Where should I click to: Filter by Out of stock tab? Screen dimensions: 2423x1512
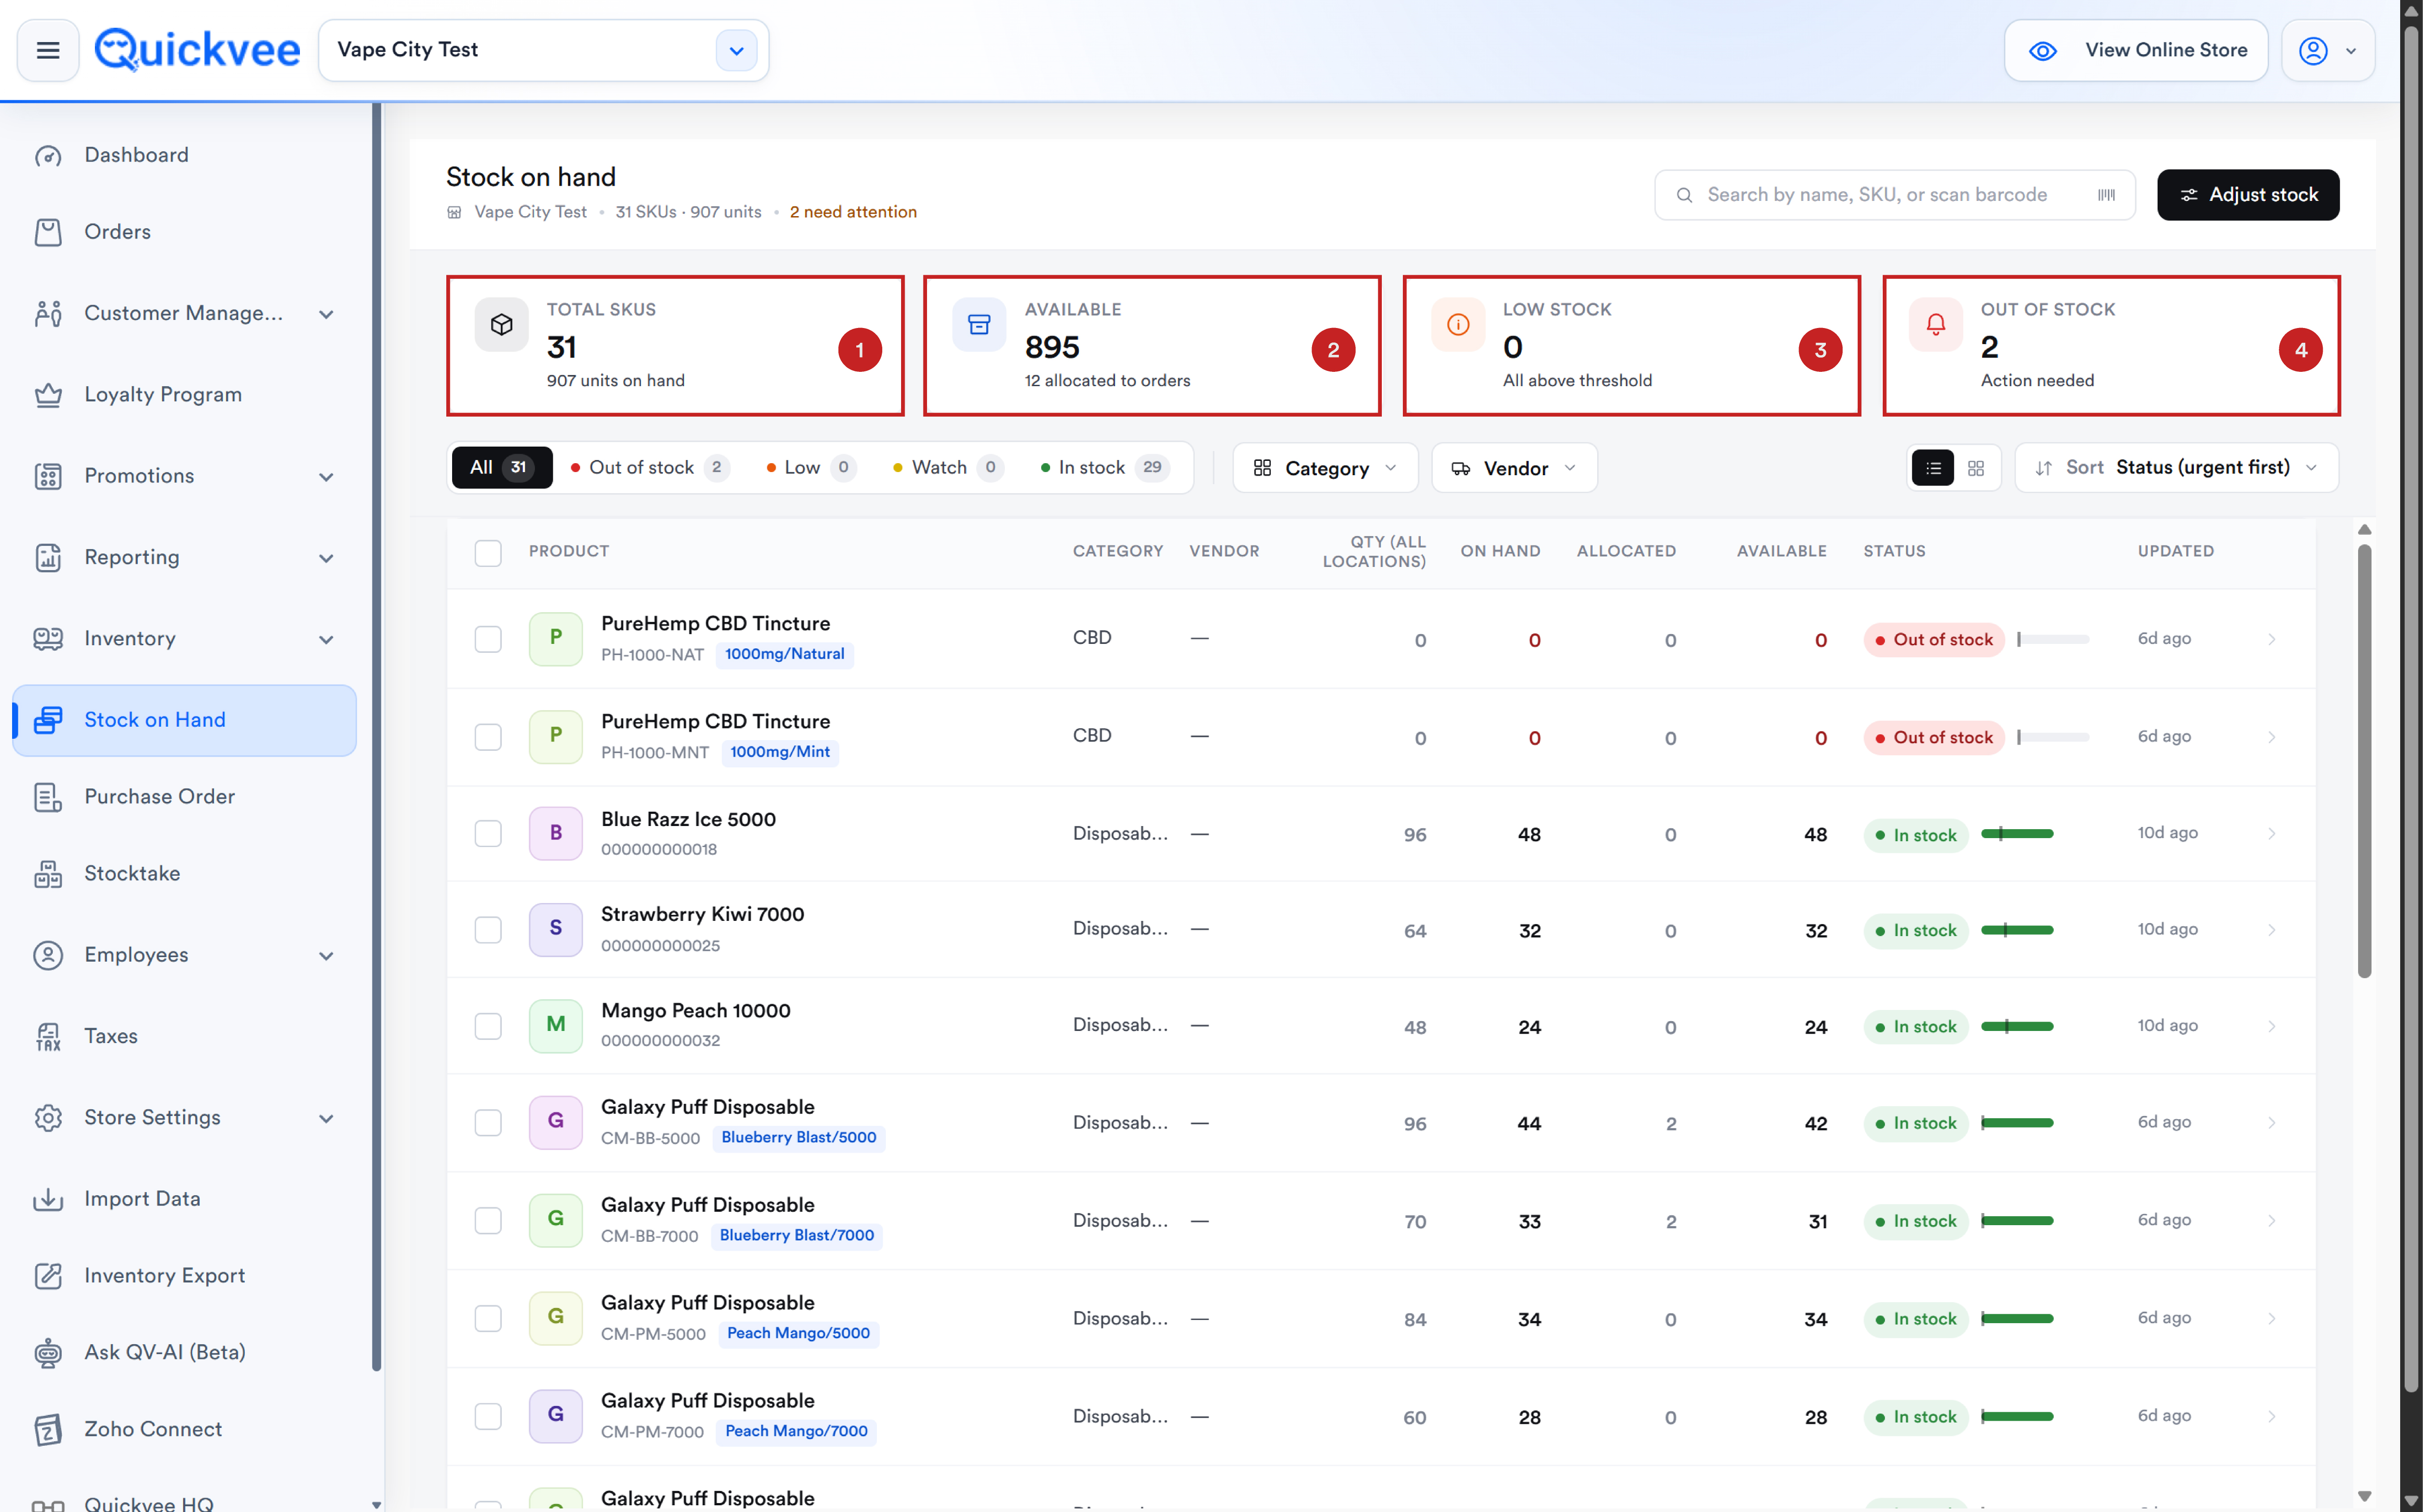650,468
